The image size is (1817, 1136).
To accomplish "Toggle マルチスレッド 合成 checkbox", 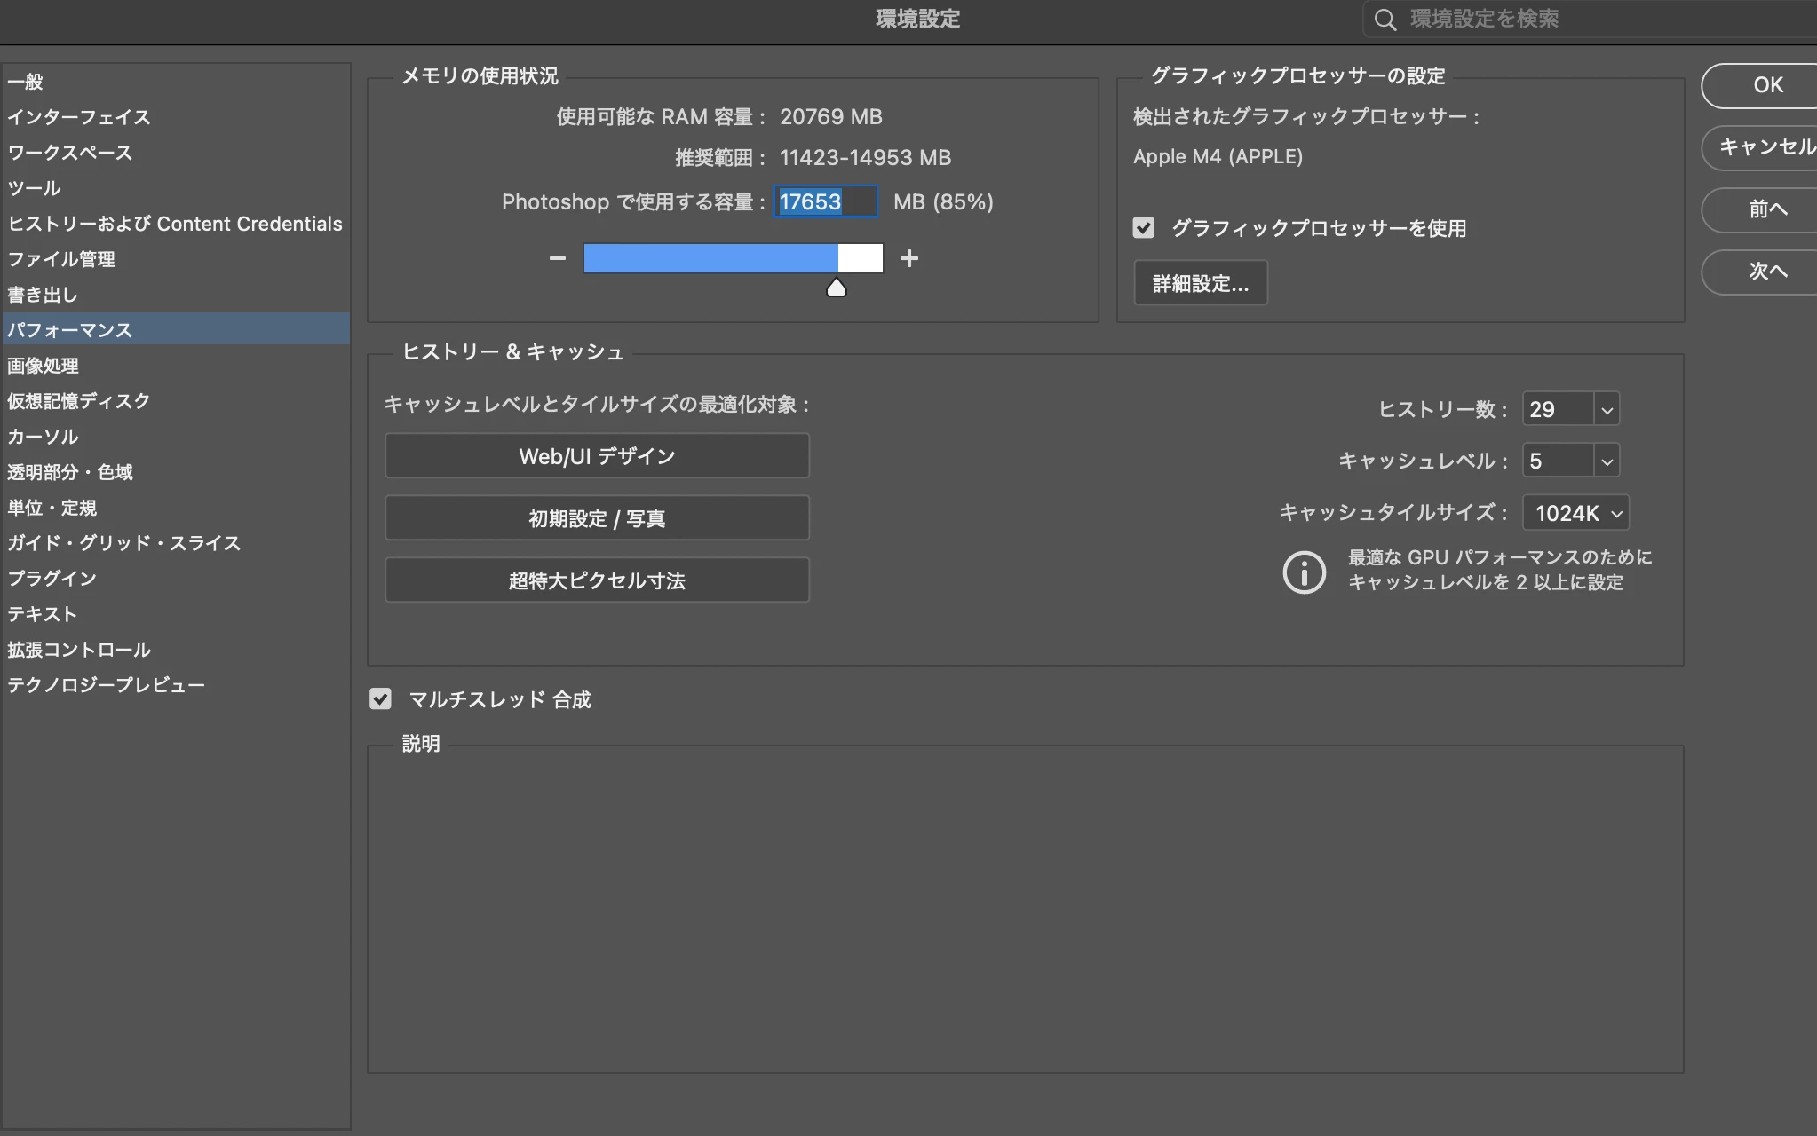I will [380, 699].
